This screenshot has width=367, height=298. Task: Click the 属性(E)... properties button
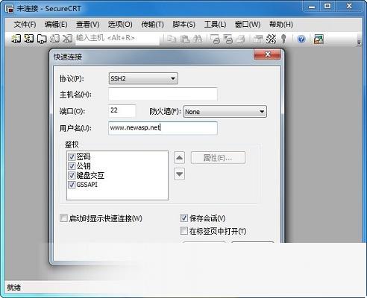pos(218,158)
